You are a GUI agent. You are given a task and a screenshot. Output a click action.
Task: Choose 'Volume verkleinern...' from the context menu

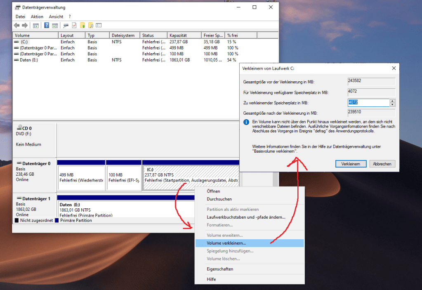coord(226,243)
